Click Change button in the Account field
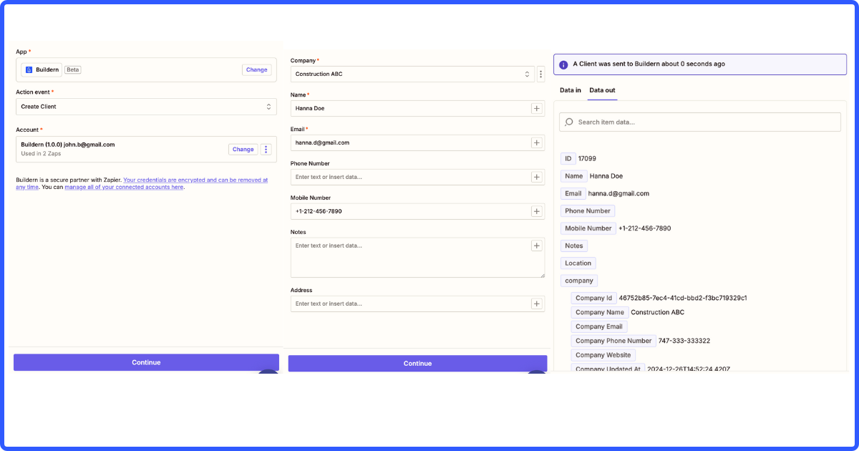The width and height of the screenshot is (859, 451). (x=243, y=150)
